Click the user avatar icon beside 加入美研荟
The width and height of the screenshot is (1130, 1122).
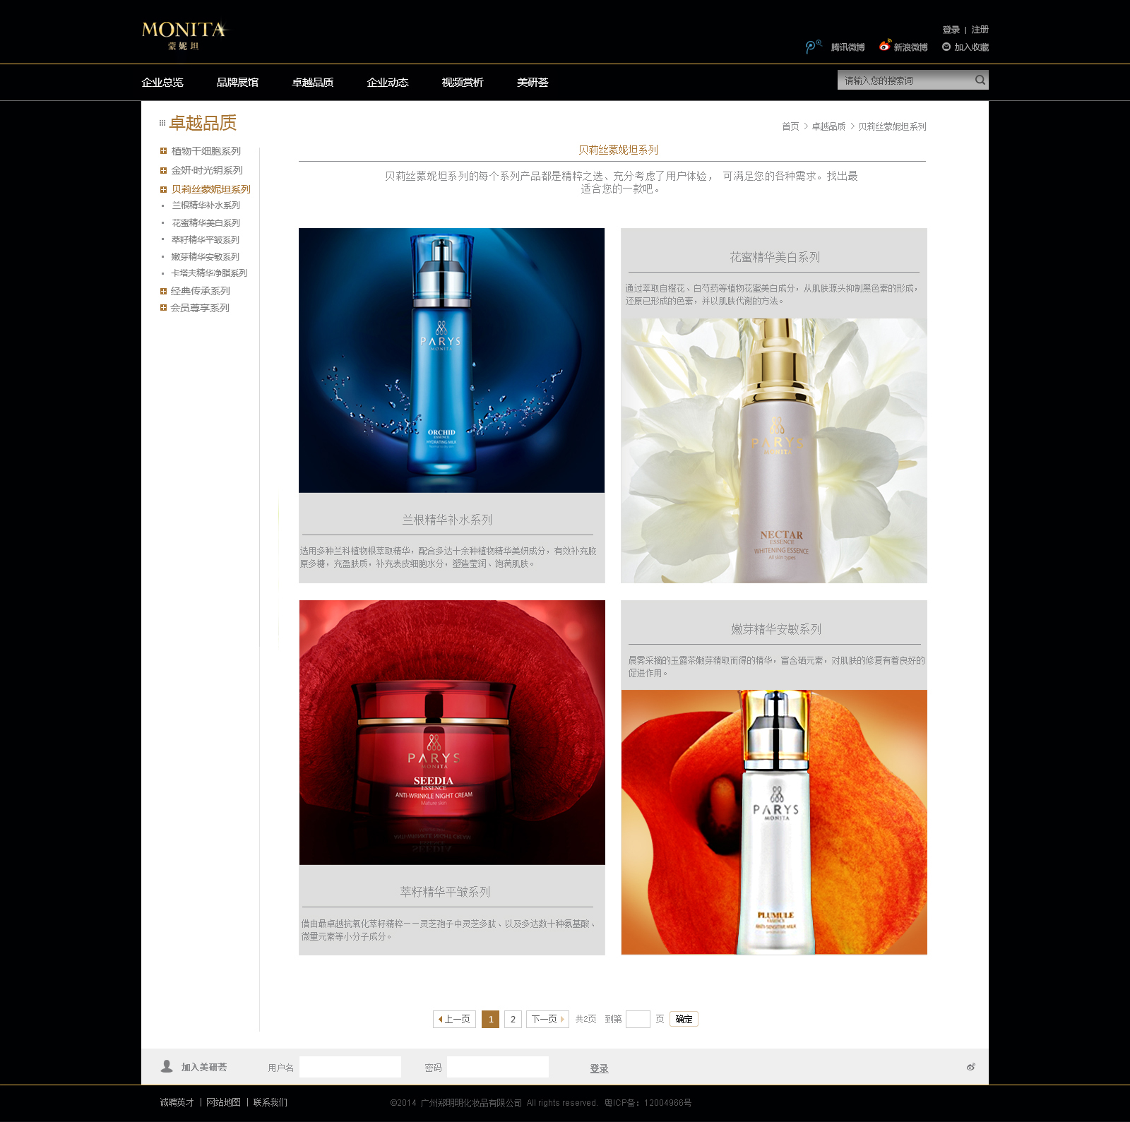coord(167,1066)
